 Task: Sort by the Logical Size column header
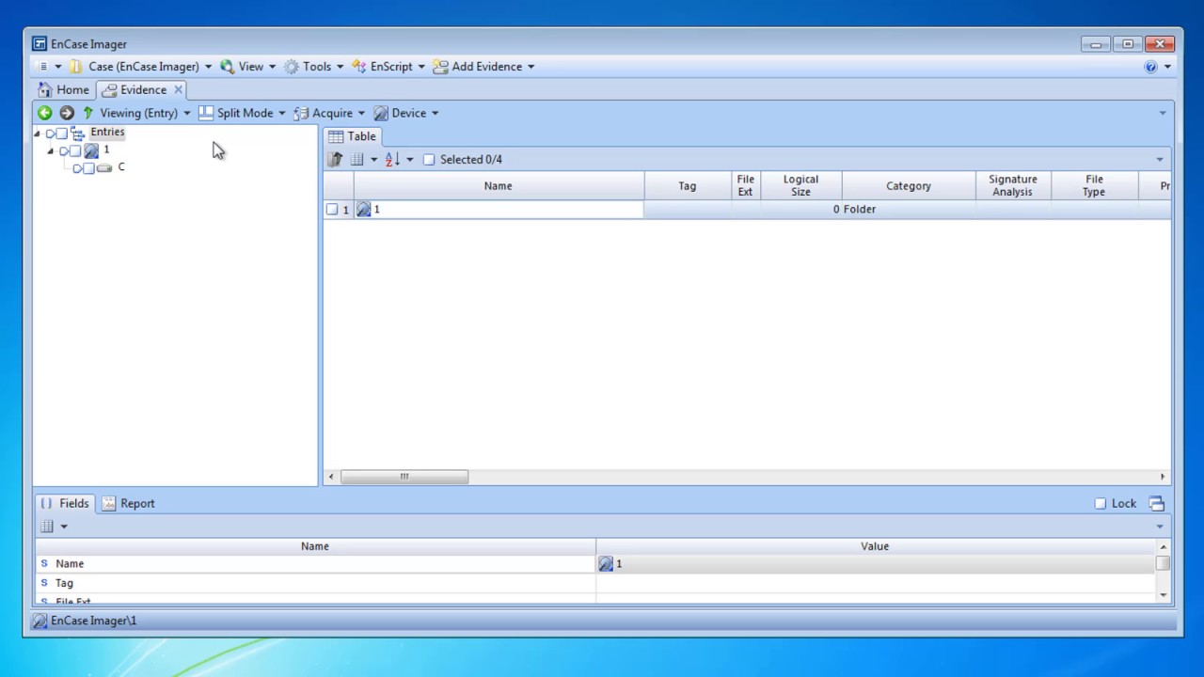click(x=800, y=186)
